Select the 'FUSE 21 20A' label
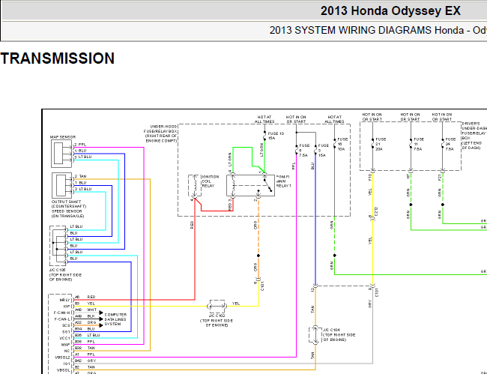This screenshot has height=374, width=487. click(x=381, y=144)
